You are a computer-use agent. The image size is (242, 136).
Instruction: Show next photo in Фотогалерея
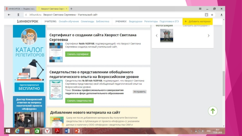tap(208, 36)
